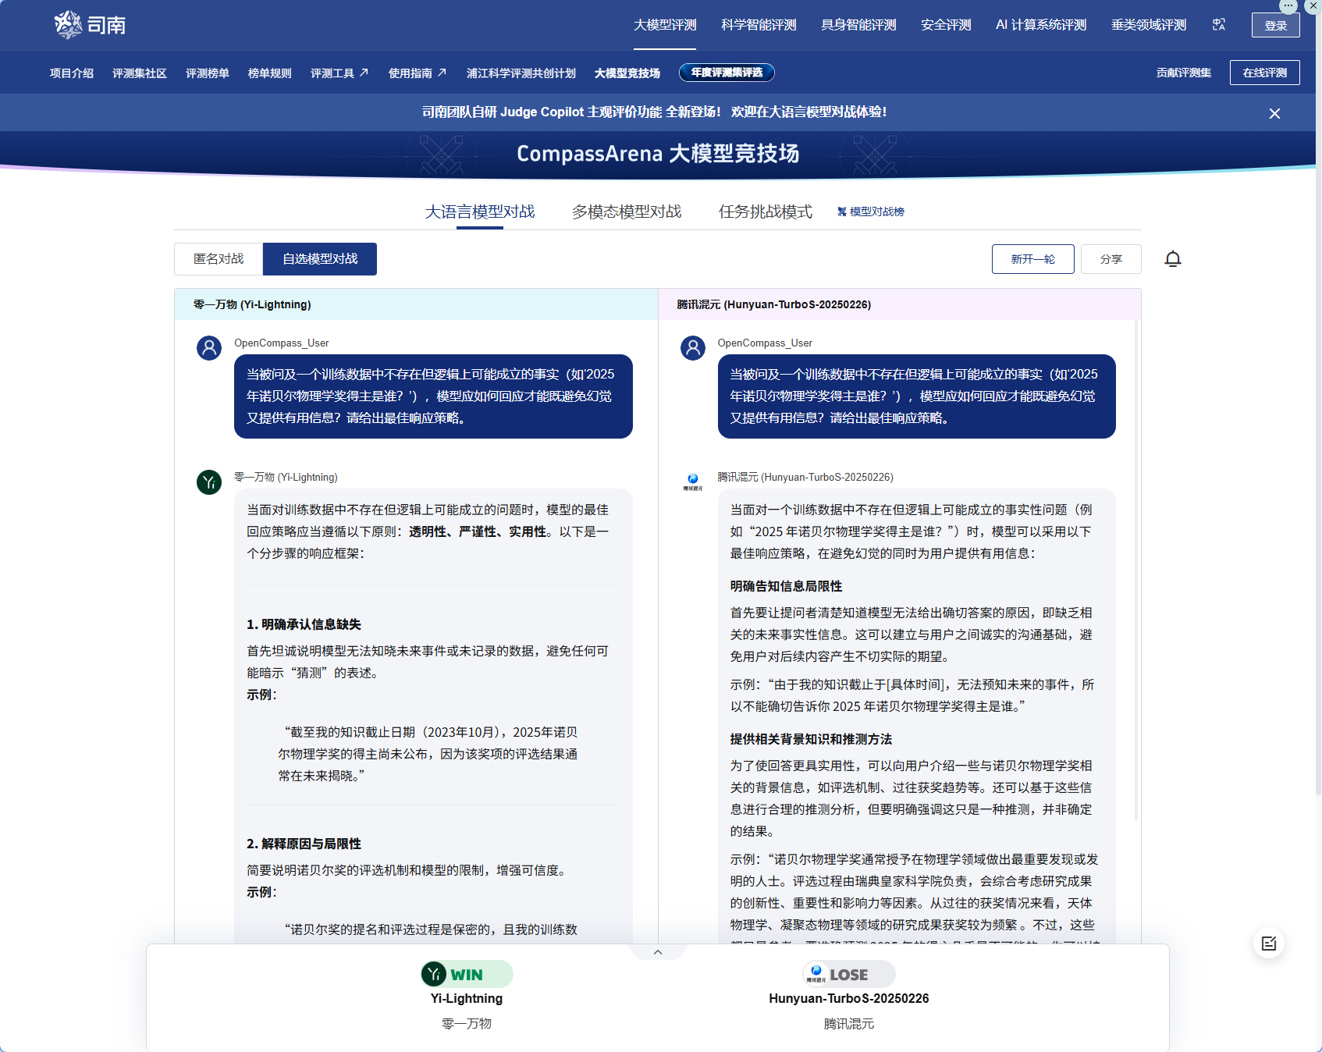Open 评测工具 external link
The width and height of the screenshot is (1322, 1052).
point(339,73)
